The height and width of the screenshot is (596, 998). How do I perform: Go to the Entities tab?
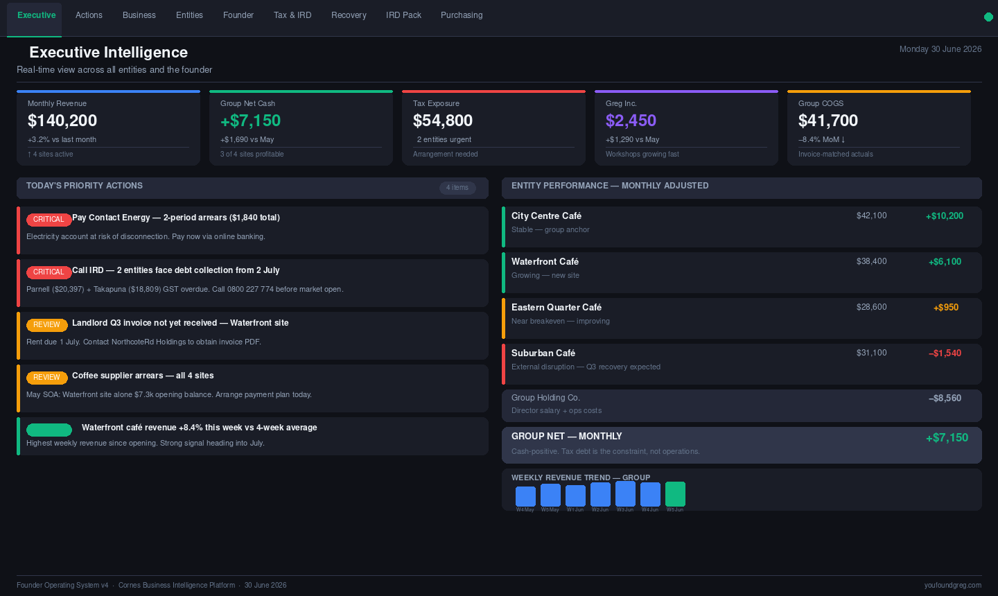point(189,15)
